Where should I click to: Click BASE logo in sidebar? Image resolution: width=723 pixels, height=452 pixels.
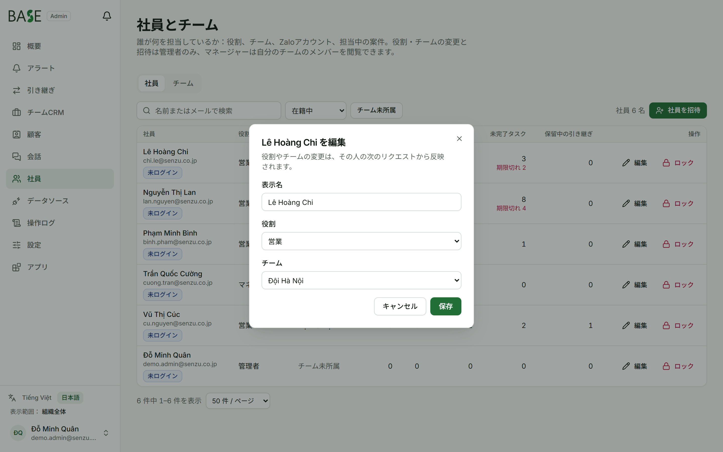[x=25, y=16]
